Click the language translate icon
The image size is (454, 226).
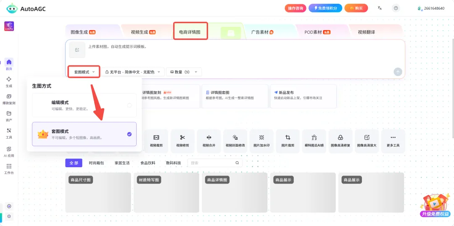(380, 8)
